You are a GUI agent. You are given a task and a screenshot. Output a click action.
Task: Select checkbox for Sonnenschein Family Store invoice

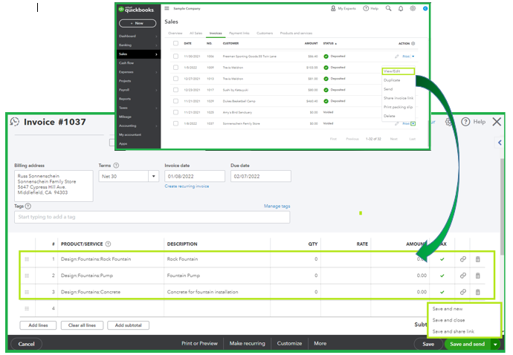[x=175, y=123]
